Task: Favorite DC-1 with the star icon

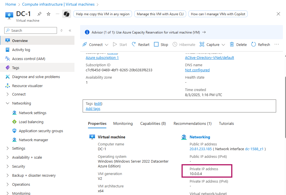Action: [48, 14]
